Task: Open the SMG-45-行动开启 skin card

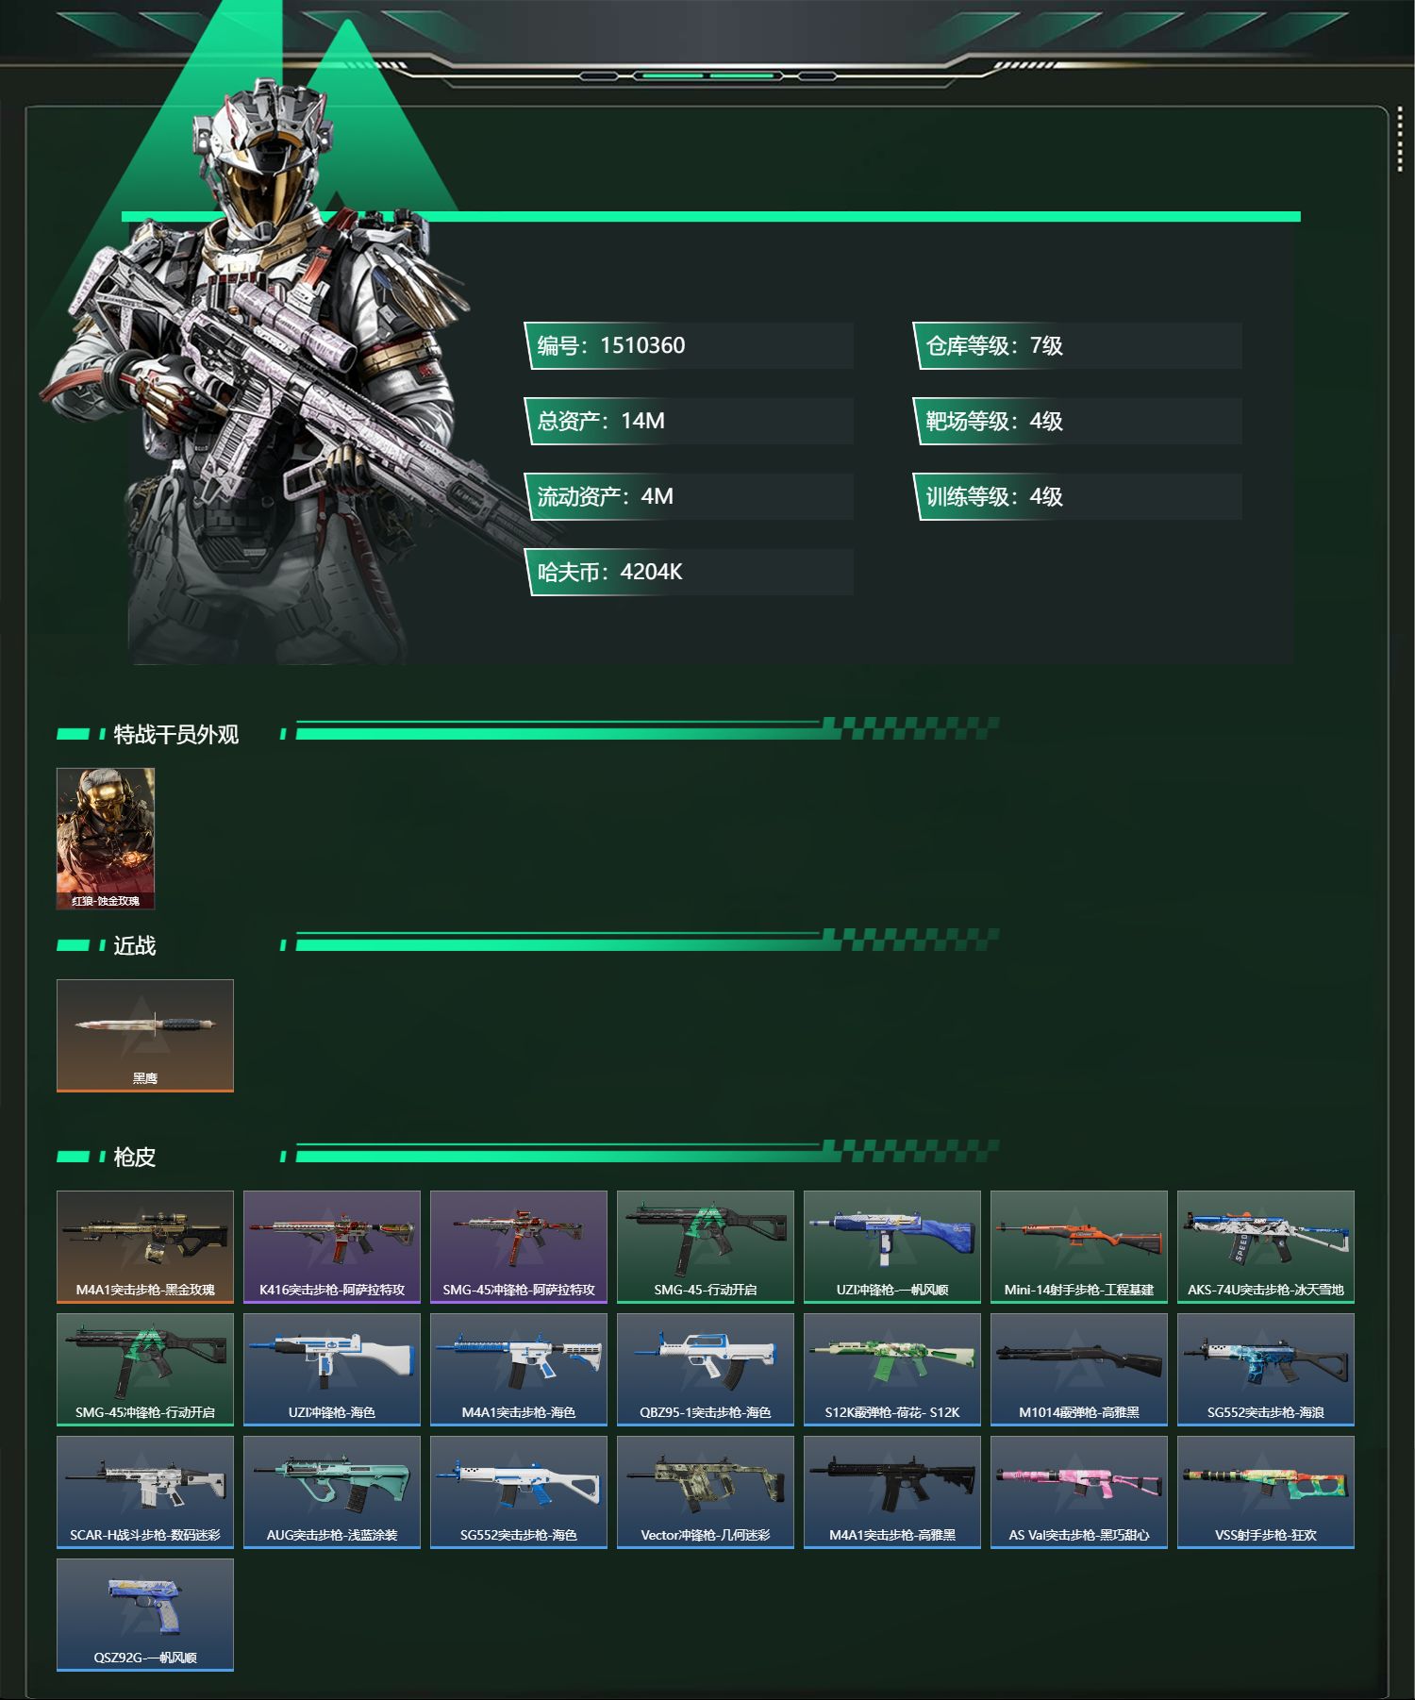Action: click(706, 1247)
